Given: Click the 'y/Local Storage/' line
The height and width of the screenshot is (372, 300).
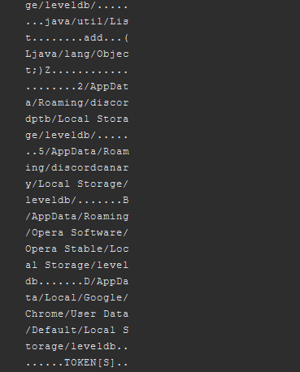Looking at the screenshot, I should (x=77, y=184).
